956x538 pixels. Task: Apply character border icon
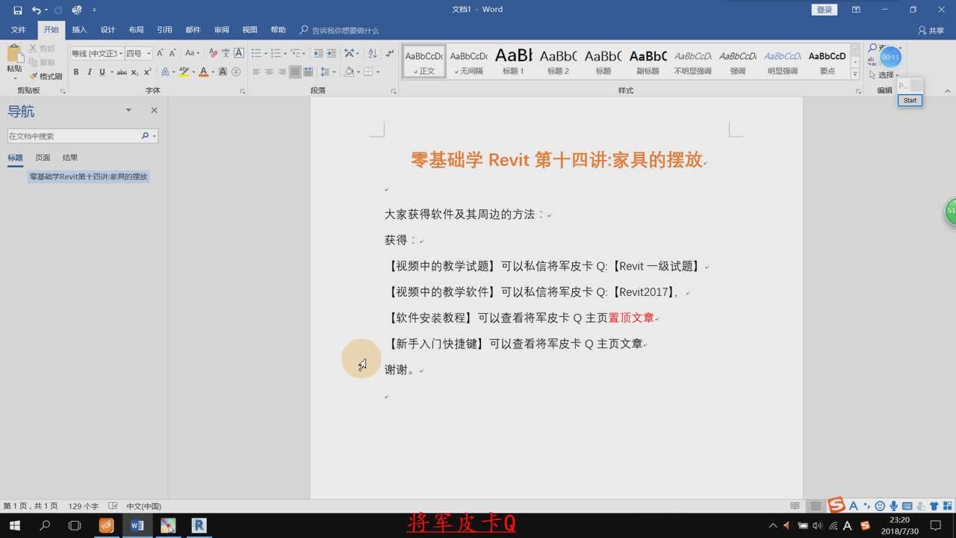(x=239, y=53)
